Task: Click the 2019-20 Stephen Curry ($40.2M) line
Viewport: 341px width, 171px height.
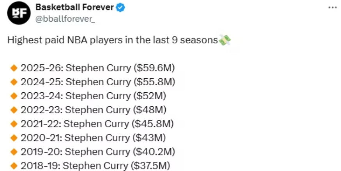Action: click(97, 152)
